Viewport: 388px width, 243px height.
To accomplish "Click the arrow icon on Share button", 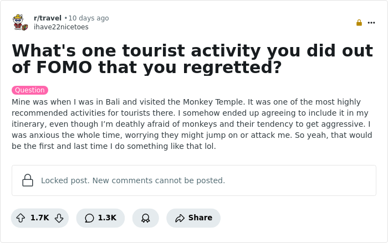I will coord(180,218).
